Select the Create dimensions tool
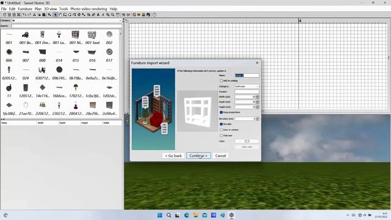391x220 pixels. click(x=79, y=15)
